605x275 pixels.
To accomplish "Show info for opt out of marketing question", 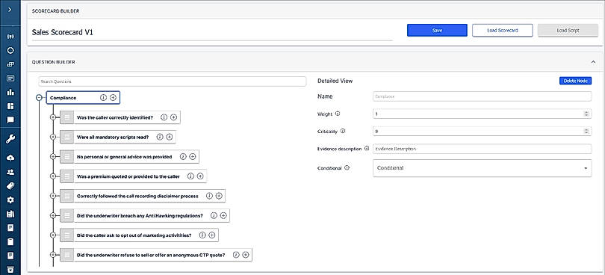I will pos(202,235).
